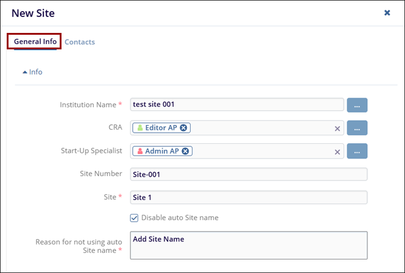Open Institution Name lookup with ellipsis button

[357, 105]
